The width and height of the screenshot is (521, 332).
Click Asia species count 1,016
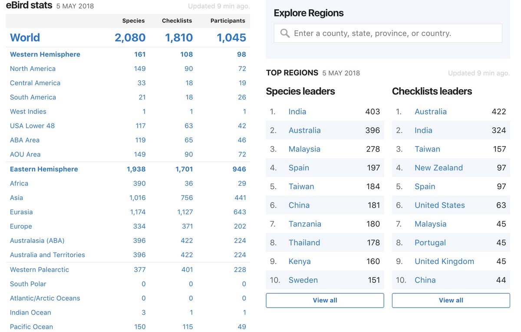tap(138, 198)
